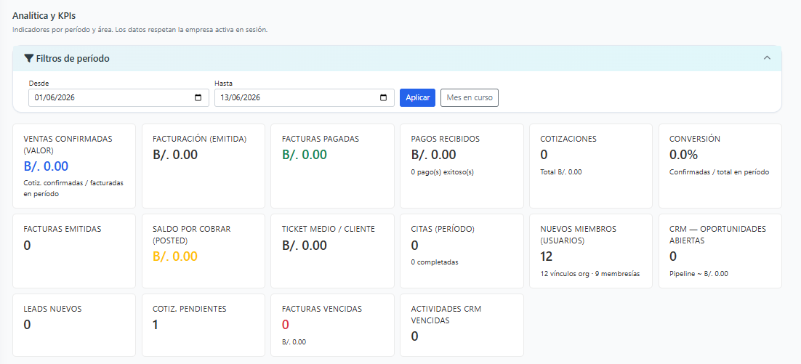The width and height of the screenshot is (801, 364).
Task: Click "Confirmadas / total en período" text
Action: click(x=720, y=172)
